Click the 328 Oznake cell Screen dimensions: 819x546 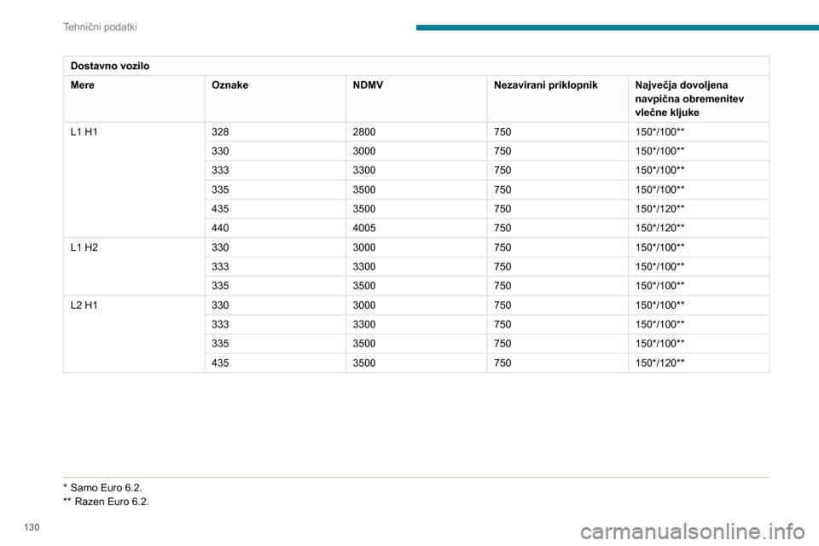[x=221, y=132]
